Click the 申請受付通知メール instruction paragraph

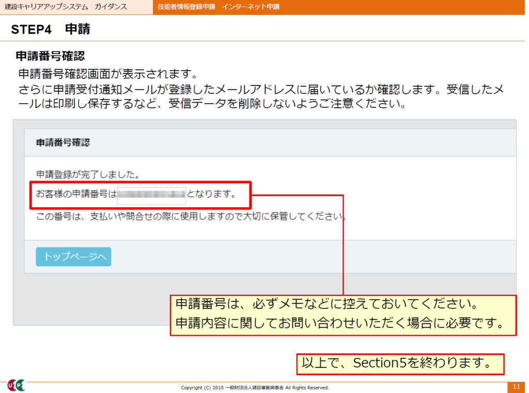click(258, 97)
